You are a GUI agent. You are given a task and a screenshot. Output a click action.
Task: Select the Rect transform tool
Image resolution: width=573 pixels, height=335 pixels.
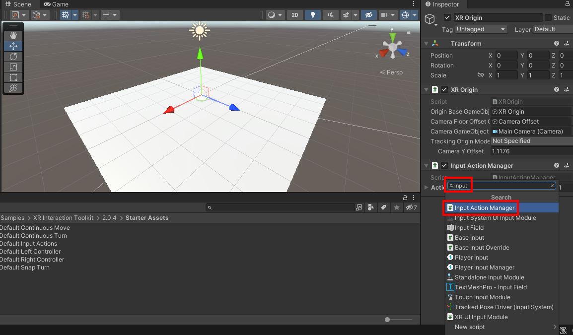tap(13, 77)
